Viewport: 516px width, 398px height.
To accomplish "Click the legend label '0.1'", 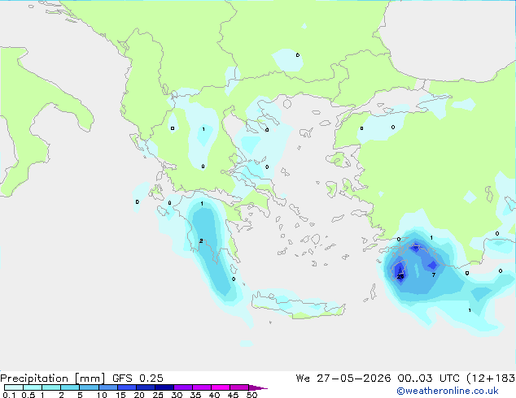I will [9, 395].
